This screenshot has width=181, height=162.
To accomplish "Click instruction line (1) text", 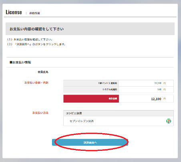I will point(30,40).
